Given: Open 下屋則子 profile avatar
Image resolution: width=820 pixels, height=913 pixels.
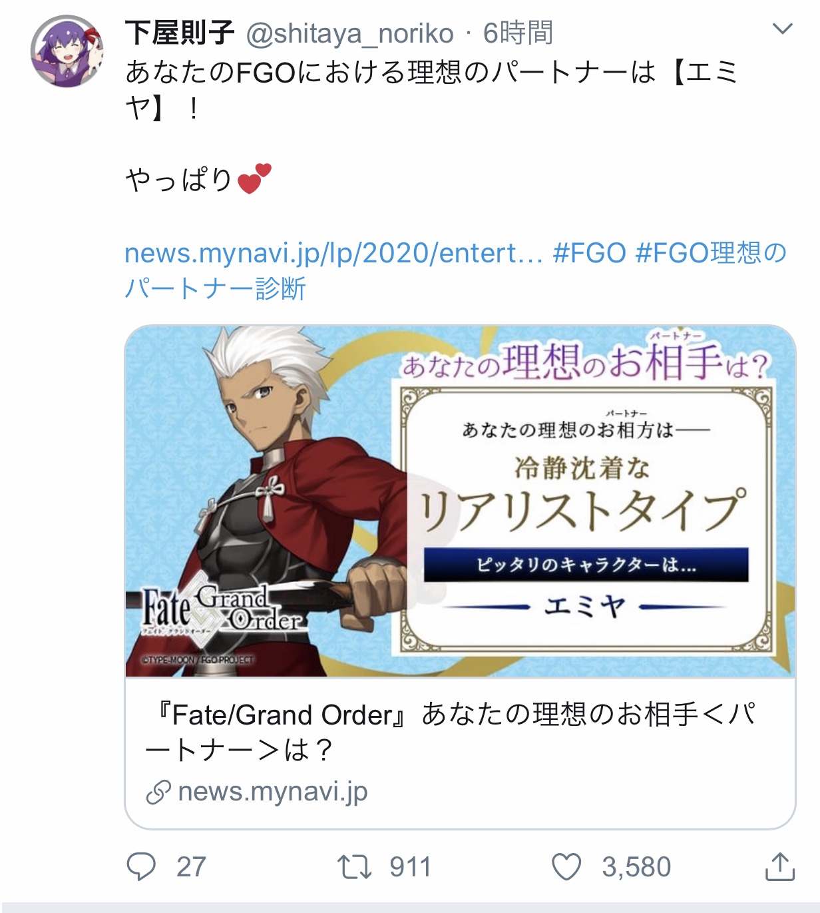Looking at the screenshot, I should [x=67, y=52].
